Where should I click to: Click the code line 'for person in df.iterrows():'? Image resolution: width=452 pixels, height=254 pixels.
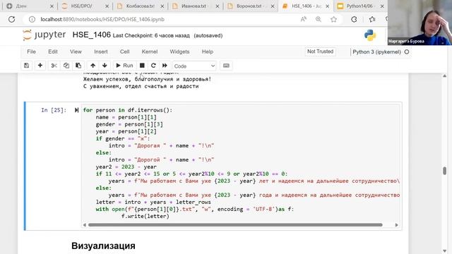(128, 110)
